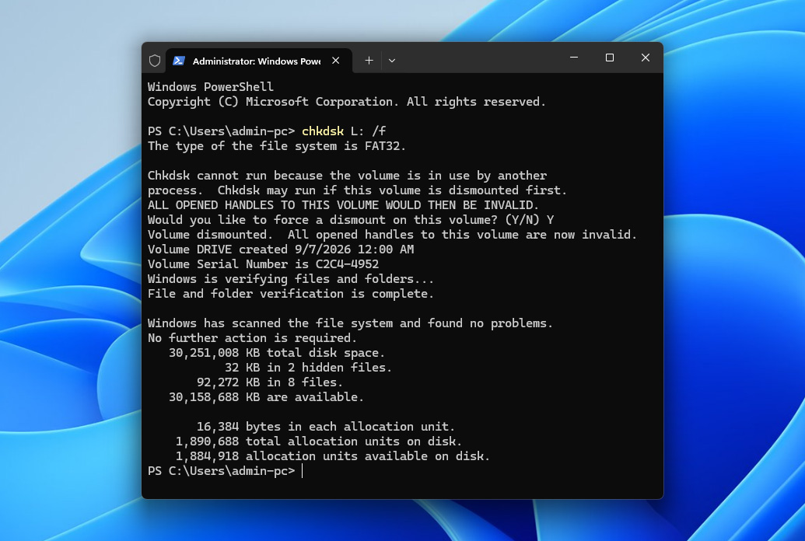Click 'Copyright (C) Microsoft Corporation' line

(x=347, y=102)
